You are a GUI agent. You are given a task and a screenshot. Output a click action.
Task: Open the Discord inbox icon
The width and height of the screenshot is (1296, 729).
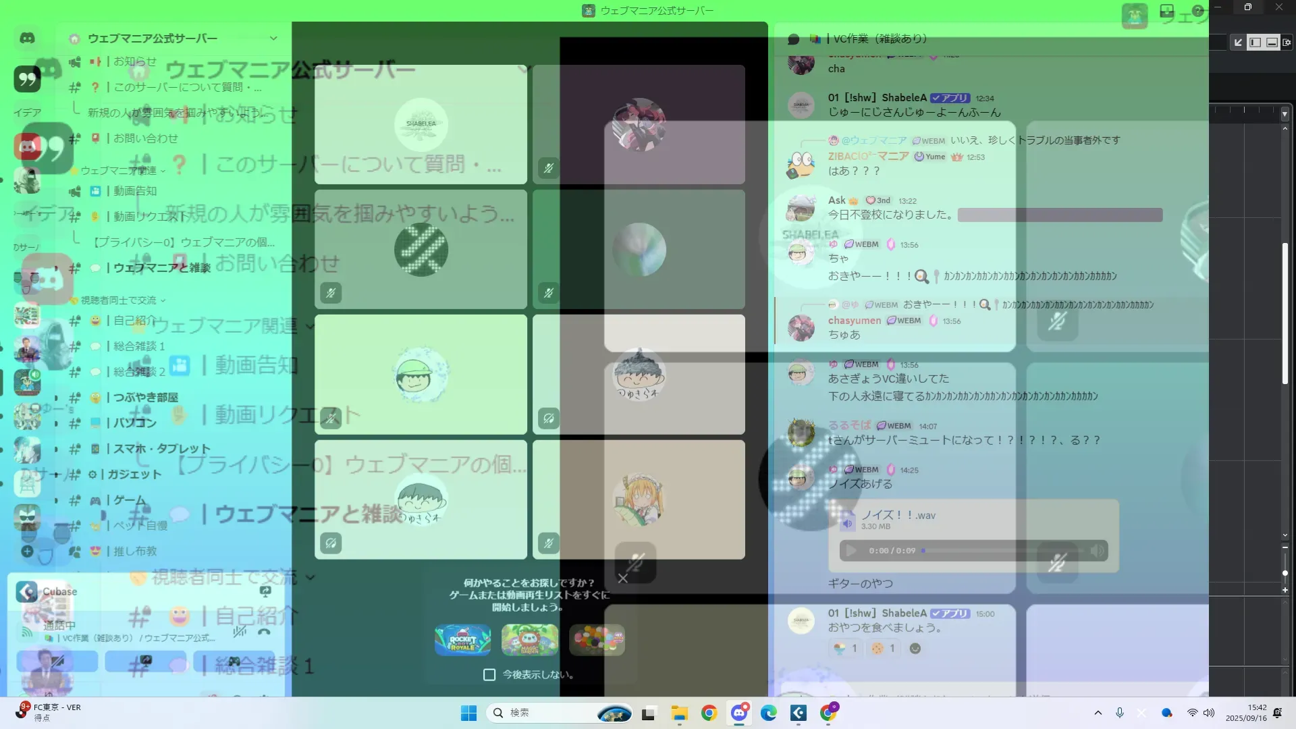pyautogui.click(x=1166, y=11)
